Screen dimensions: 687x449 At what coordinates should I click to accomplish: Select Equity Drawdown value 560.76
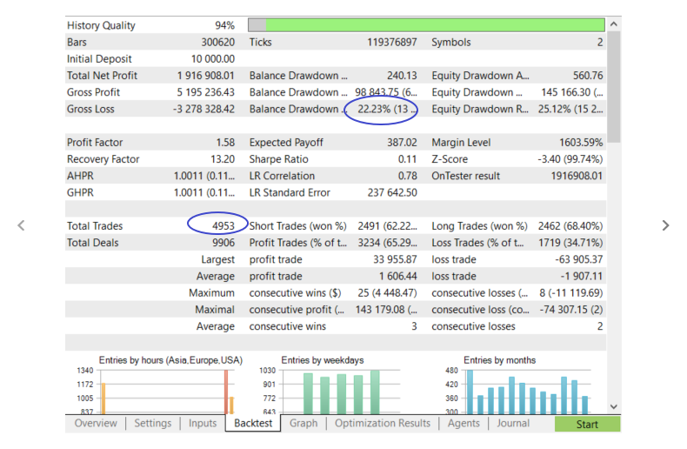coord(588,76)
